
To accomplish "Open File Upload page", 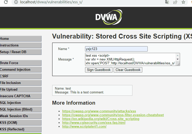I will coord(21,89).
